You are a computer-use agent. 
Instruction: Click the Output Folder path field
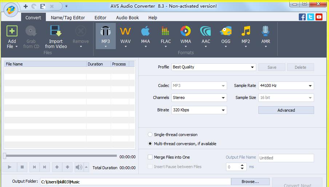(135, 182)
